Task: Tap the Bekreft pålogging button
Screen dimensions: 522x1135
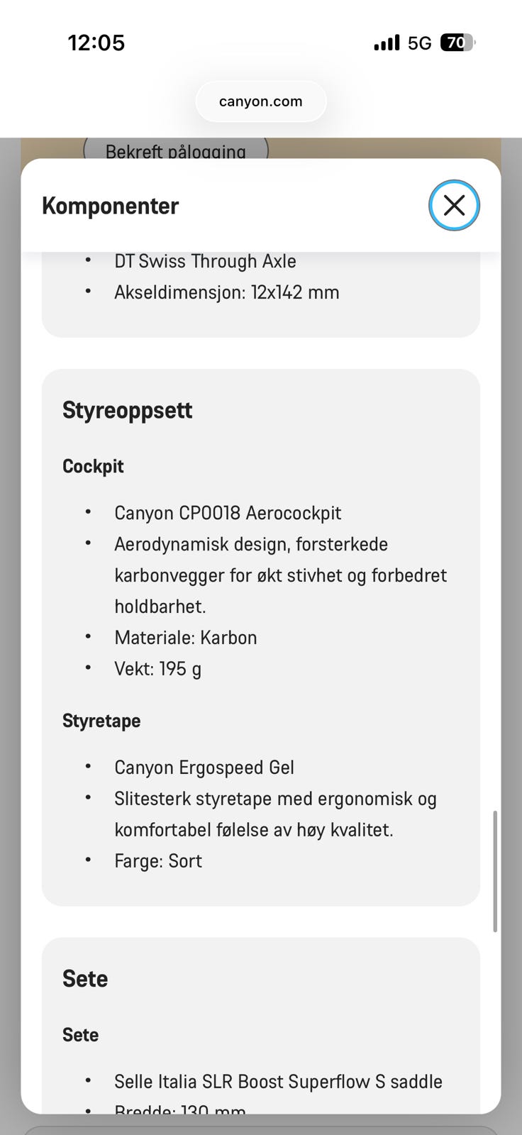Action: [176, 150]
